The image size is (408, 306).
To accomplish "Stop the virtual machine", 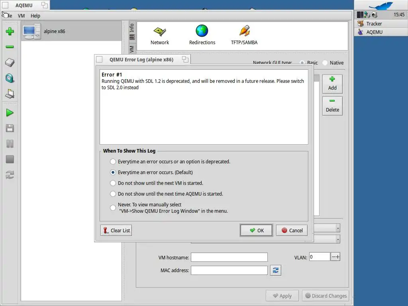I will (x=10, y=159).
